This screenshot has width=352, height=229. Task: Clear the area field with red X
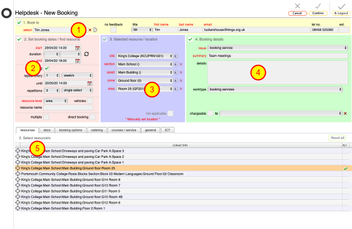(181, 89)
